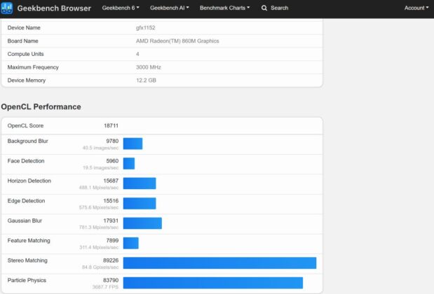
Task: Select the Face Detection label
Action: [26, 161]
